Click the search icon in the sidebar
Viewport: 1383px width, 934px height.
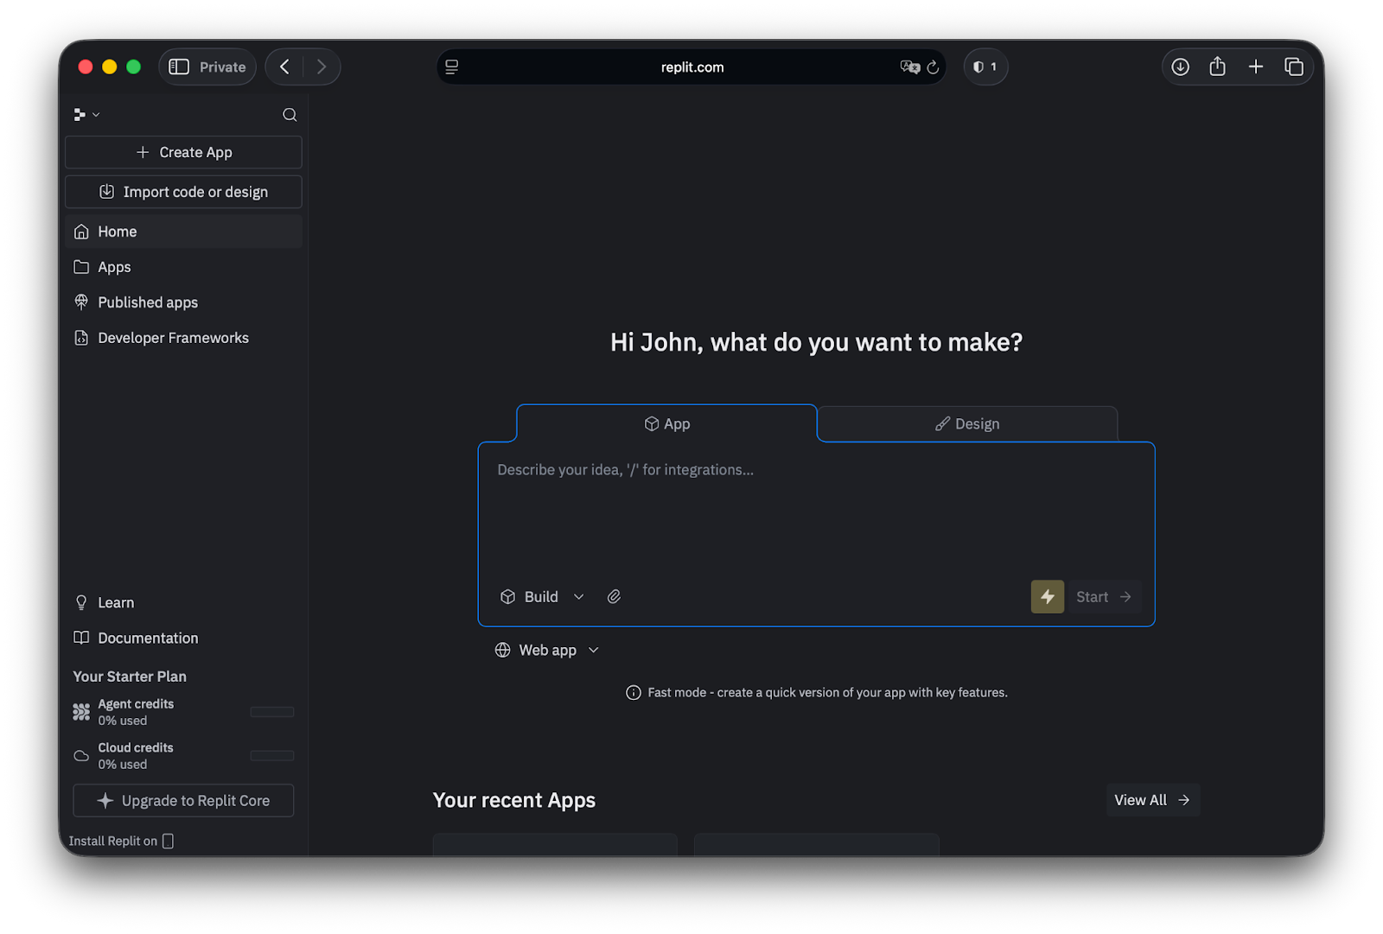(290, 115)
